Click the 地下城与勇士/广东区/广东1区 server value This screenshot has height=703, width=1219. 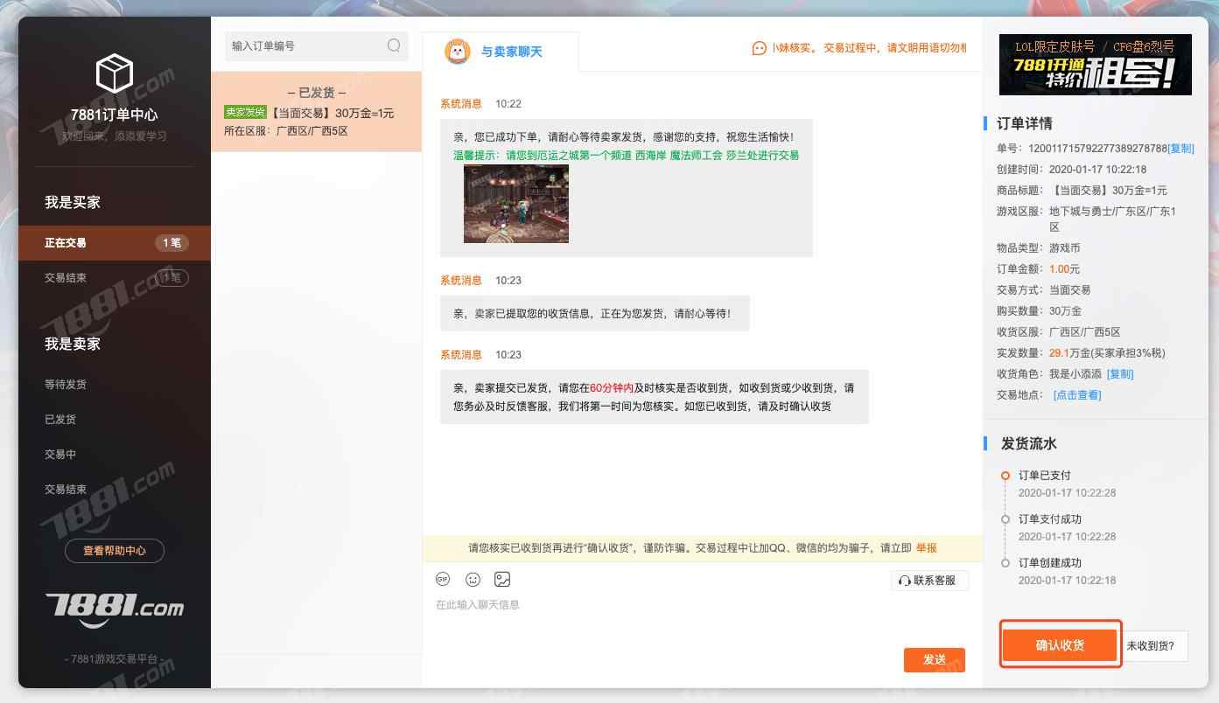1113,219
